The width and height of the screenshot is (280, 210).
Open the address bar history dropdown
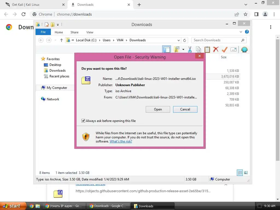(178, 40)
